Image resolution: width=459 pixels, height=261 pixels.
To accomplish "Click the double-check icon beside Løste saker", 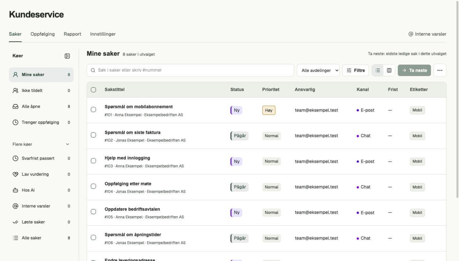I will (15, 222).
